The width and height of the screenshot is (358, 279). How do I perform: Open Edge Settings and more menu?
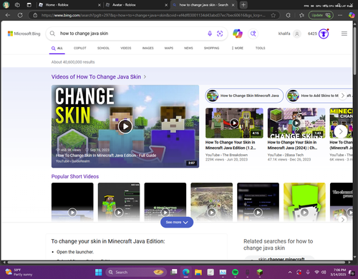click(340, 15)
